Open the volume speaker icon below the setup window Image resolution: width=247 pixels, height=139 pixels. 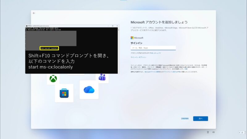(213, 132)
